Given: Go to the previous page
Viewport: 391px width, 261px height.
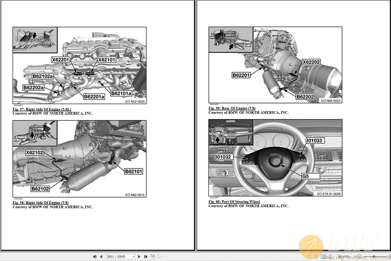Looking at the screenshot, I should (x=101, y=256).
